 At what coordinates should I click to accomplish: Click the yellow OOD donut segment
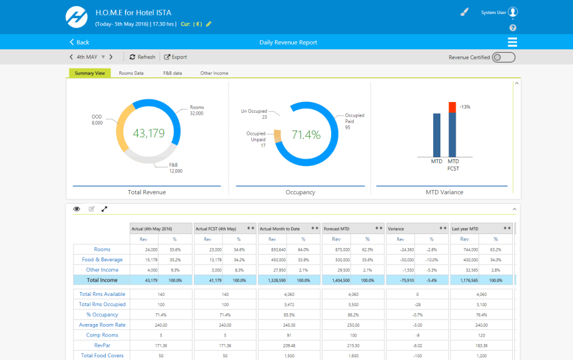(x=123, y=127)
